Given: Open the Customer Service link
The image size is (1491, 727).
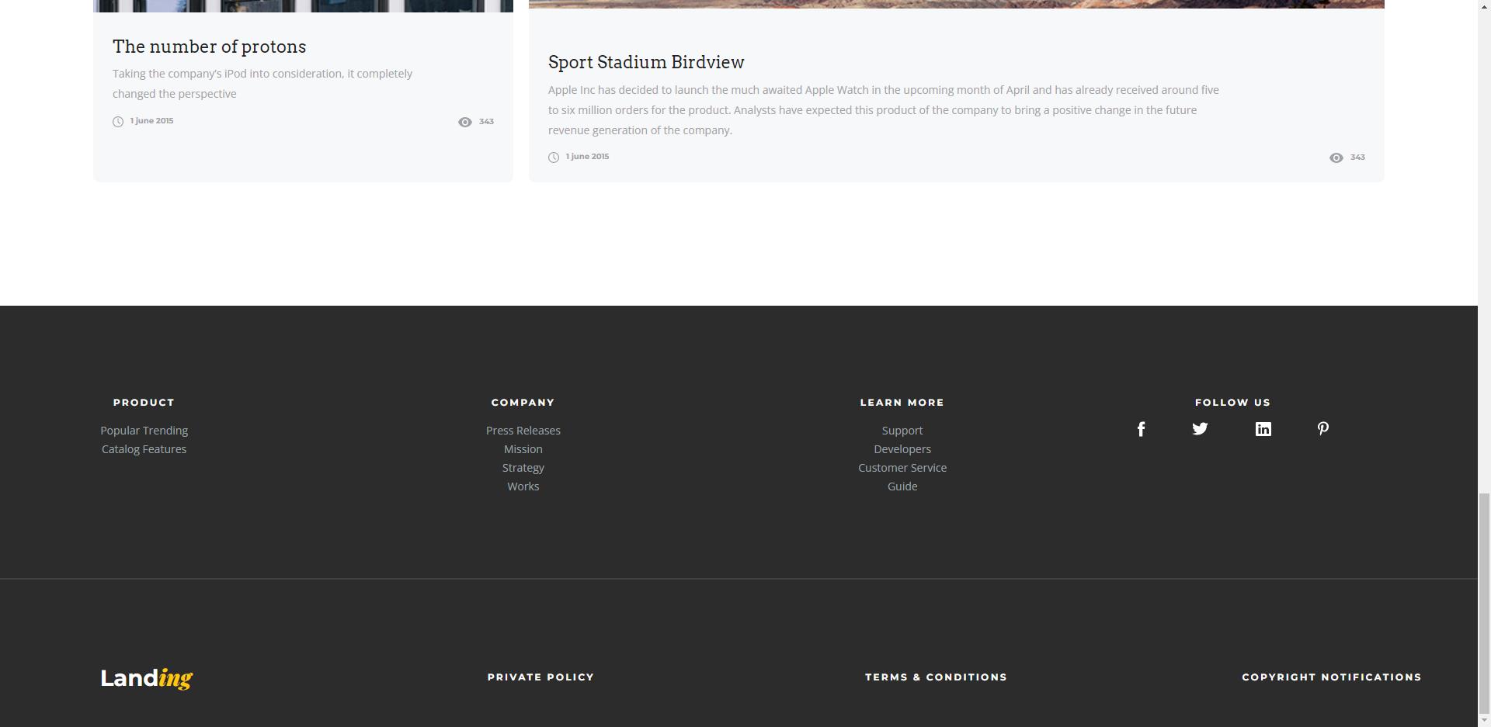Looking at the screenshot, I should [902, 468].
